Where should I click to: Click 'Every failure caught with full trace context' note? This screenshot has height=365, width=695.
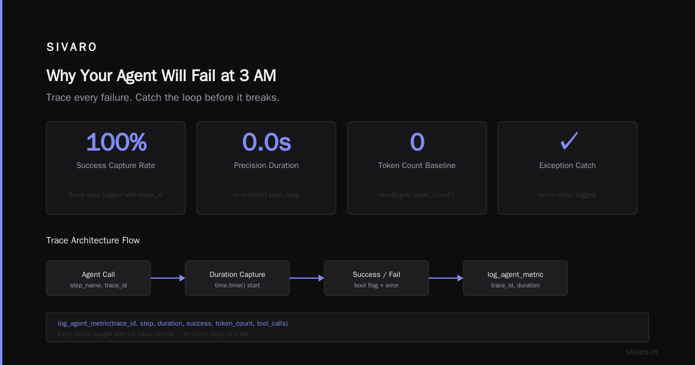tap(153, 334)
